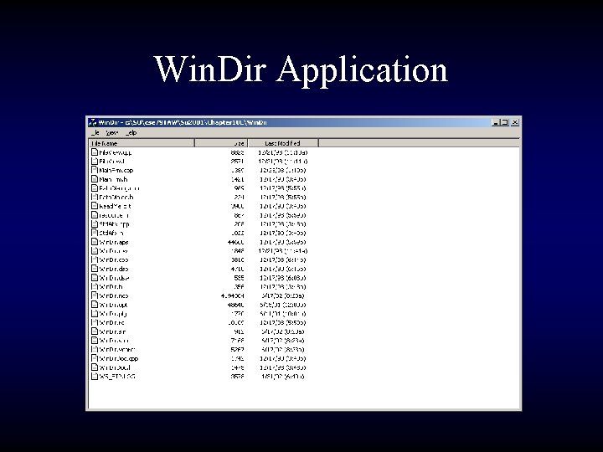Viewport: 603px width, 452px height.
Task: Click the file icon beside WS_FTP.LOG
Action: click(95, 377)
